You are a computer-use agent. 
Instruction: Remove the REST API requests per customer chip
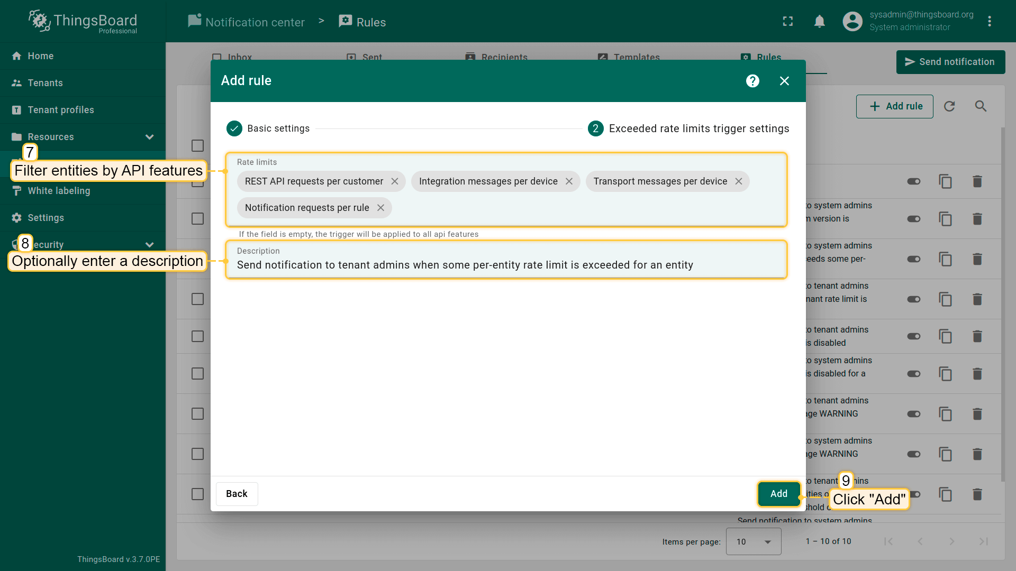(395, 181)
